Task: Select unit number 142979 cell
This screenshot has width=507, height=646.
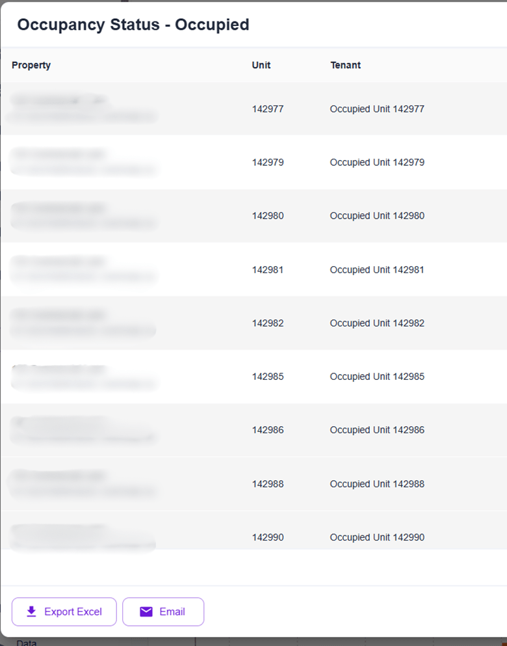Action: coord(268,163)
